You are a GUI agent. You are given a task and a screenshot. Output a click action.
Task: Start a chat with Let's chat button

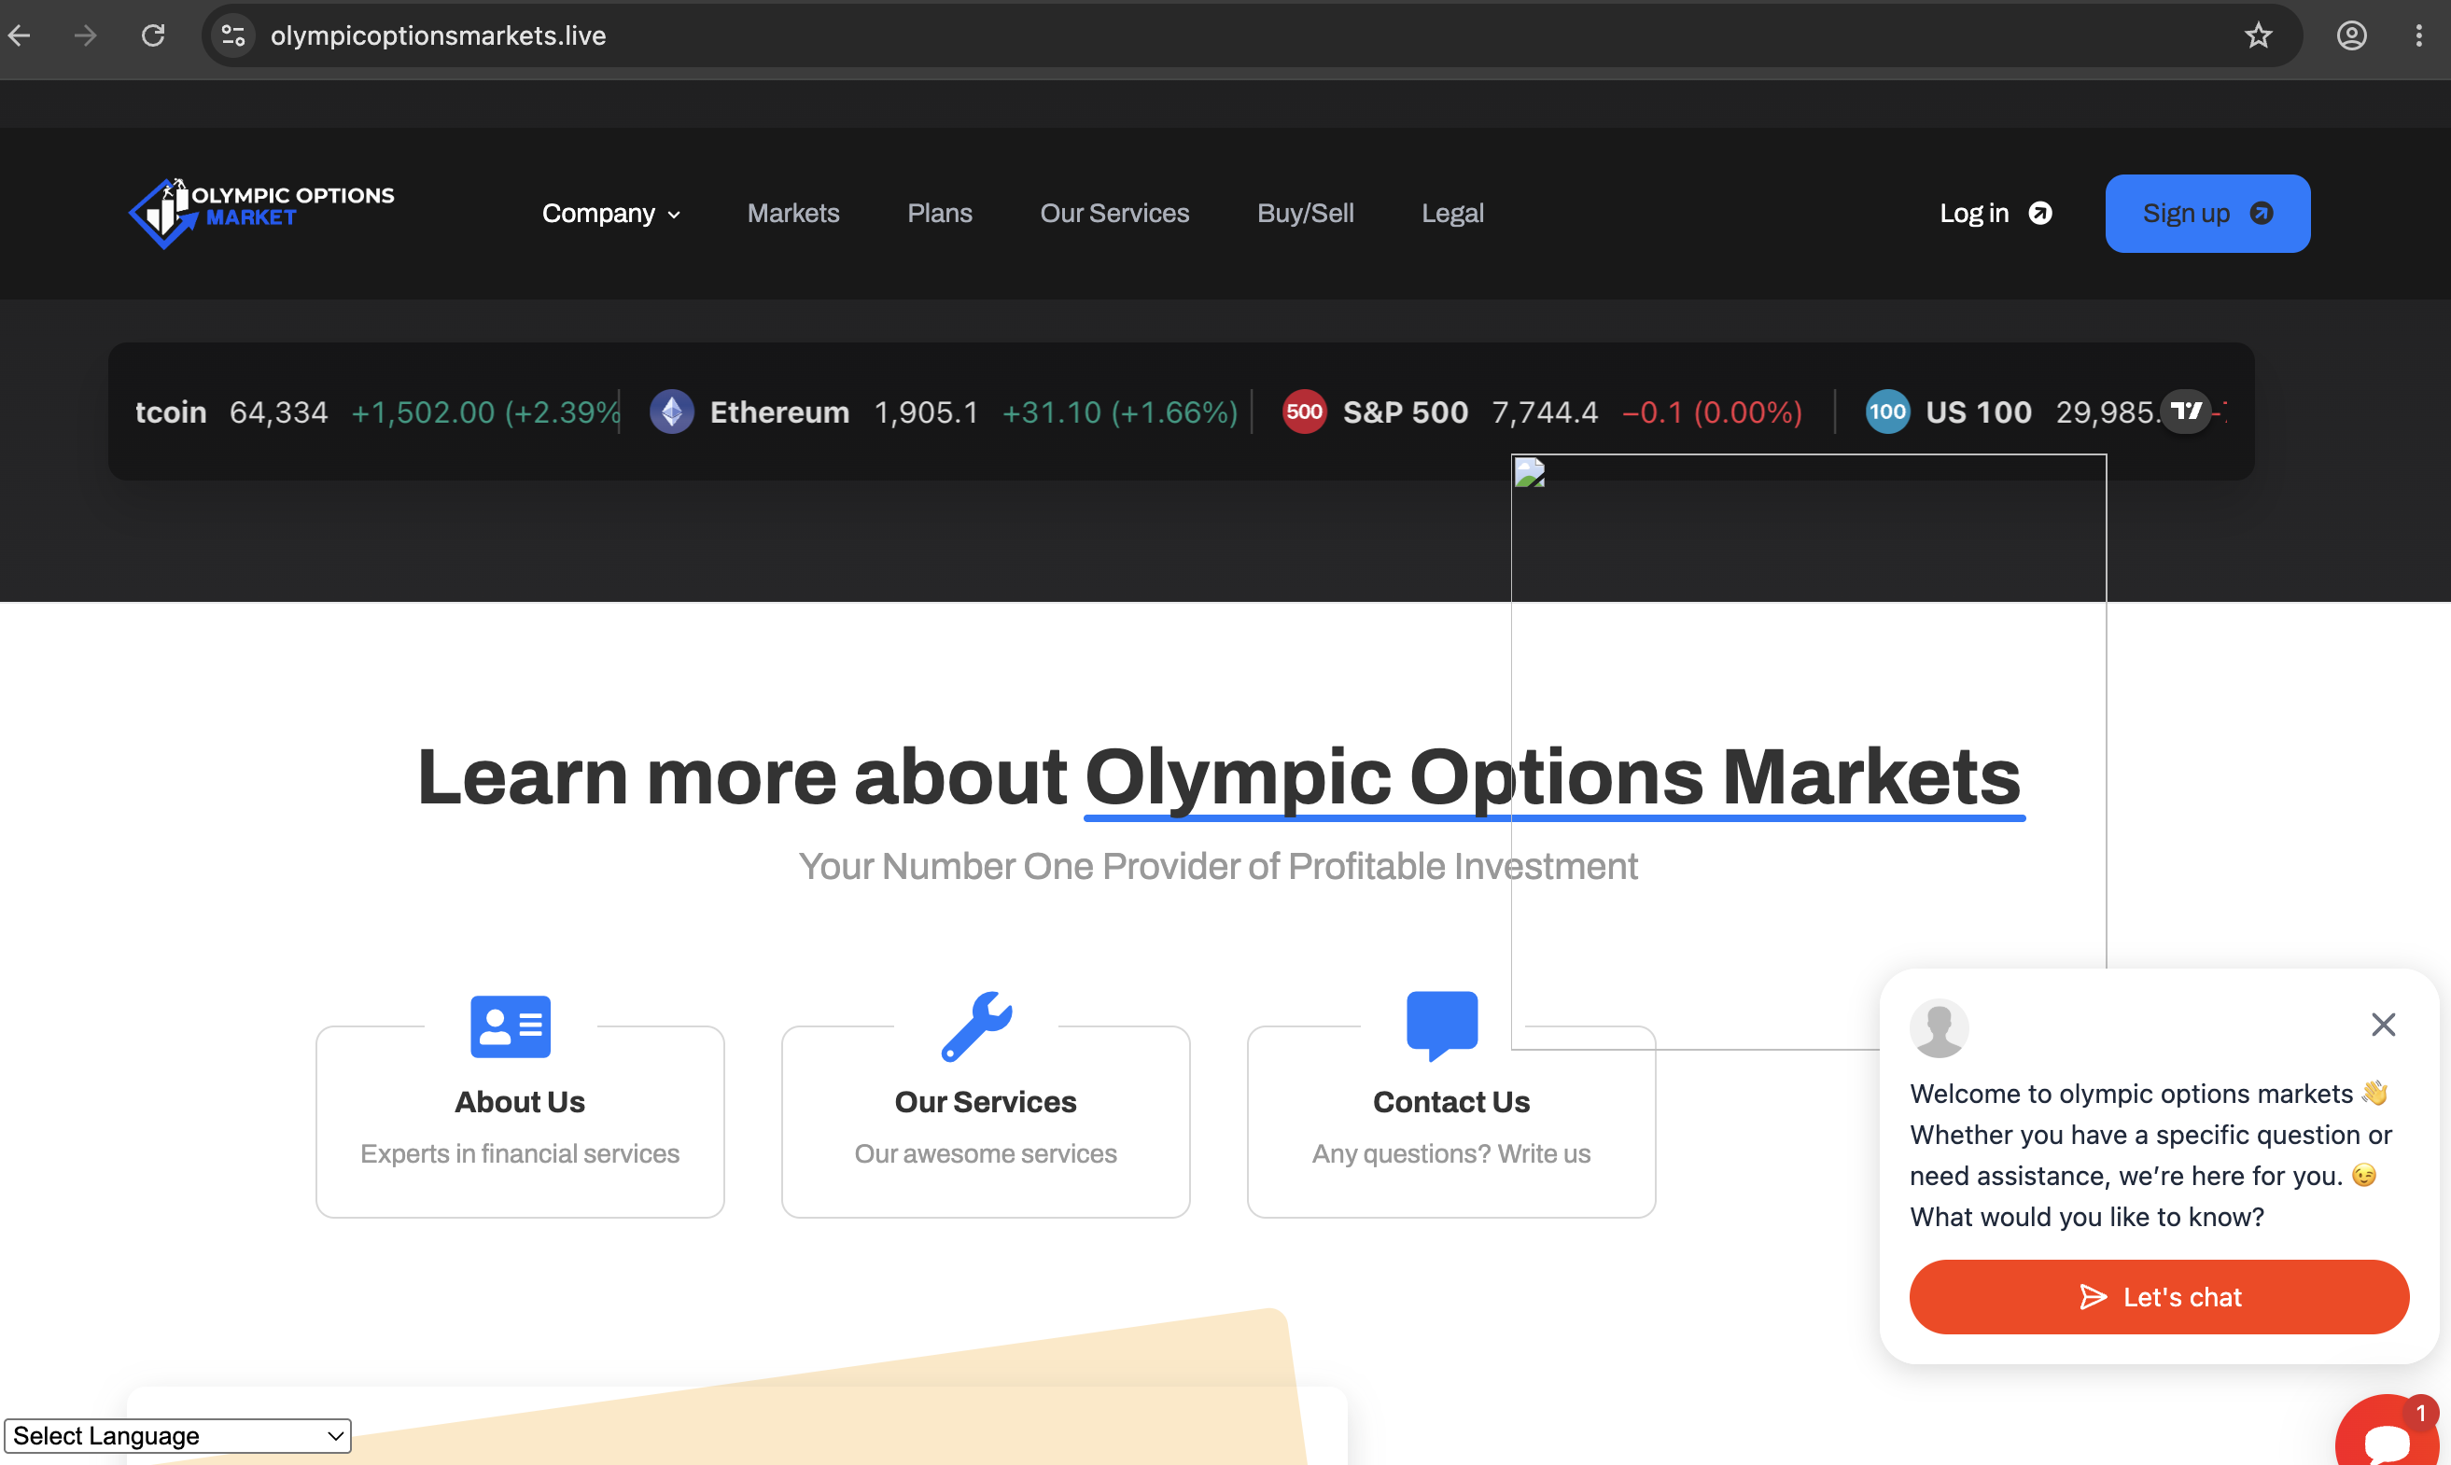click(2159, 1296)
